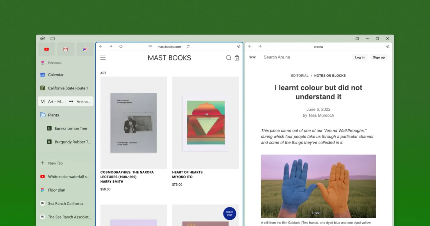Click the HEART OF HEARTS title link
The height and width of the screenshot is (226, 430).
(x=187, y=172)
